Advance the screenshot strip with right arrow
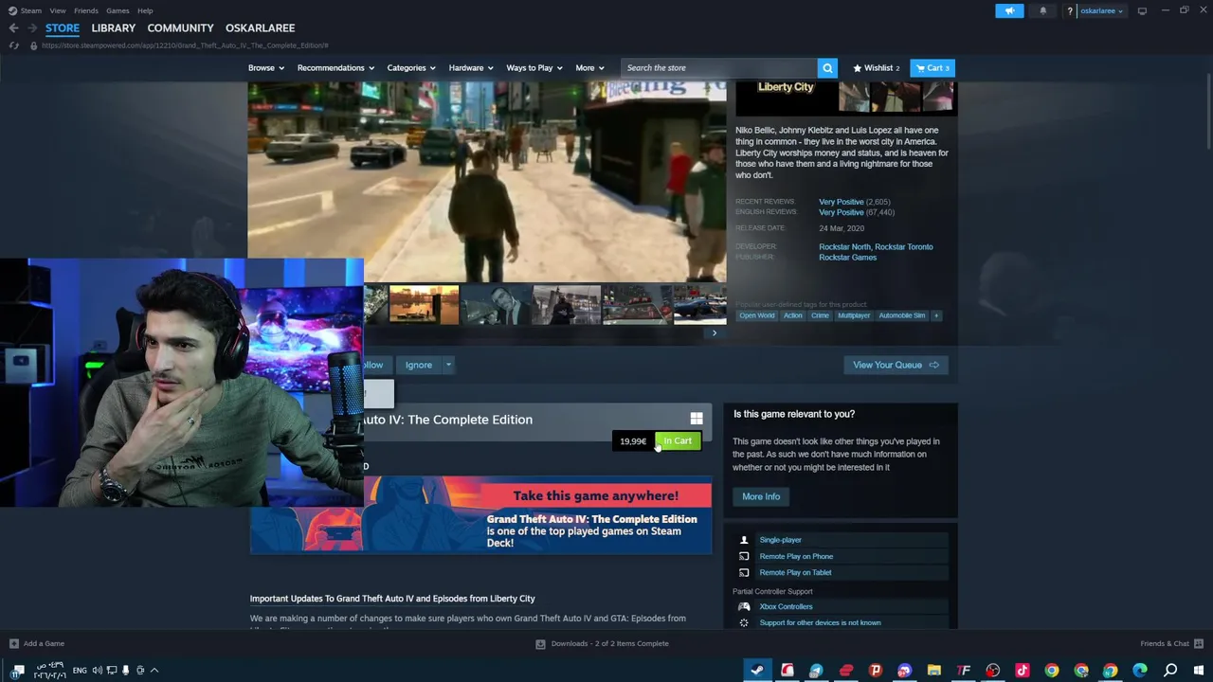The image size is (1213, 682). (715, 333)
